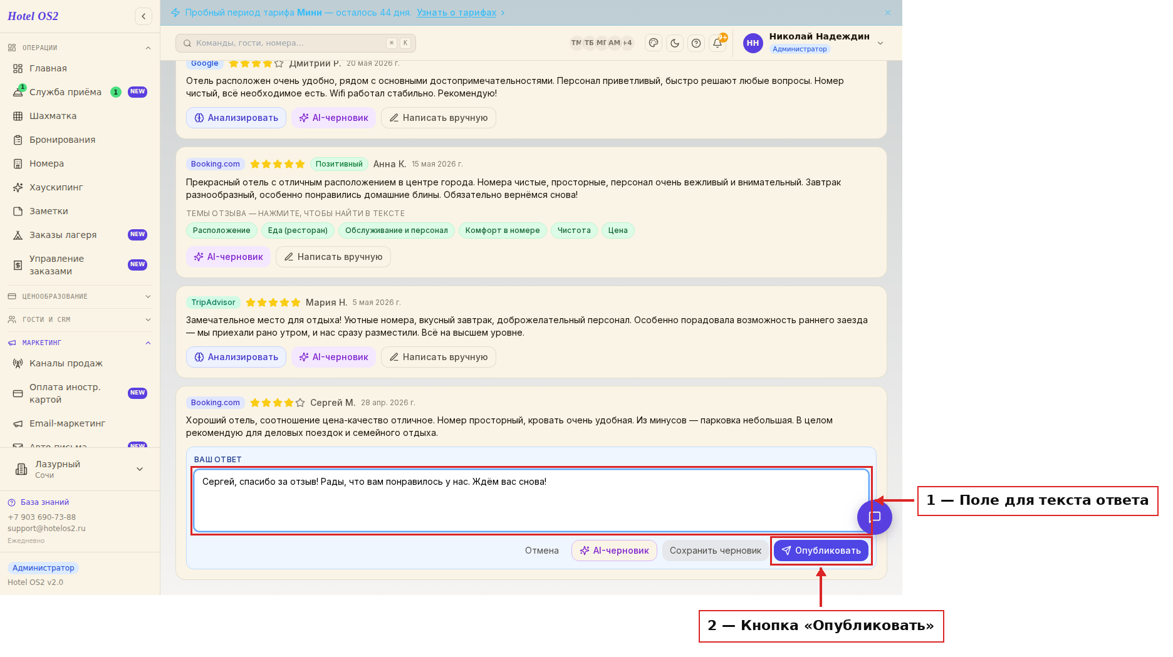Image resolution: width=1173 pixels, height=657 pixels.
Task: Publish the reply with Опубликовать
Action: pos(821,551)
